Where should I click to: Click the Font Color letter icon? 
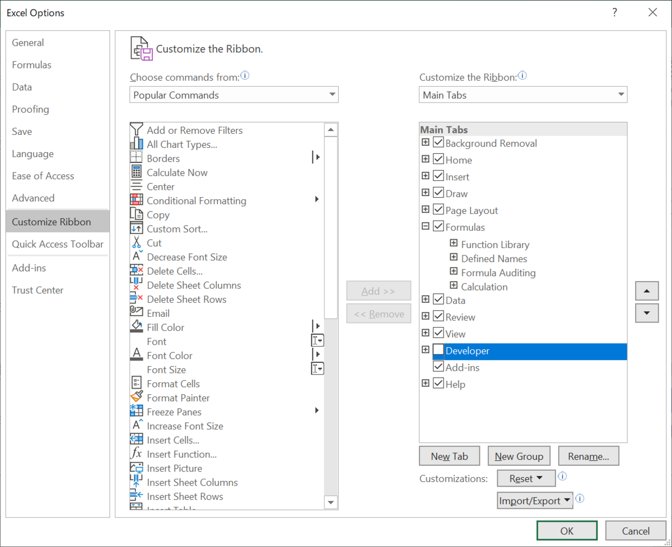(x=137, y=355)
